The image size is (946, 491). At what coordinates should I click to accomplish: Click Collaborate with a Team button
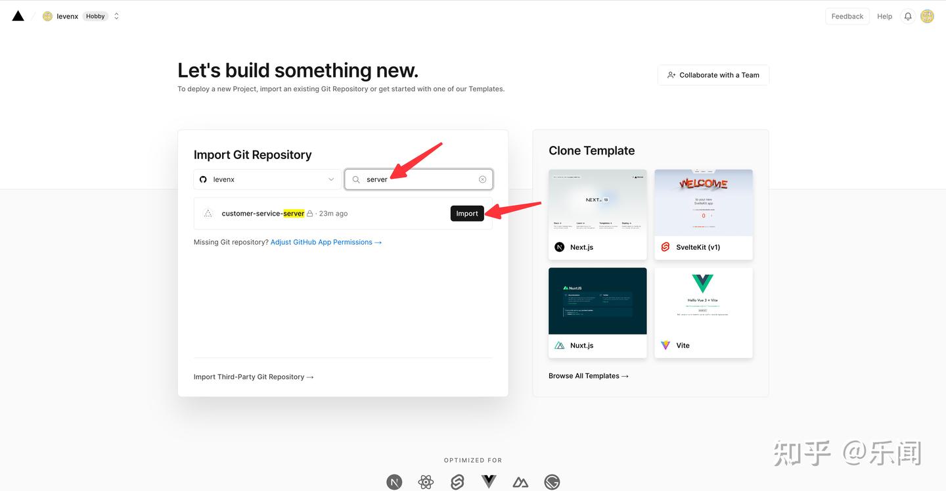coord(713,75)
